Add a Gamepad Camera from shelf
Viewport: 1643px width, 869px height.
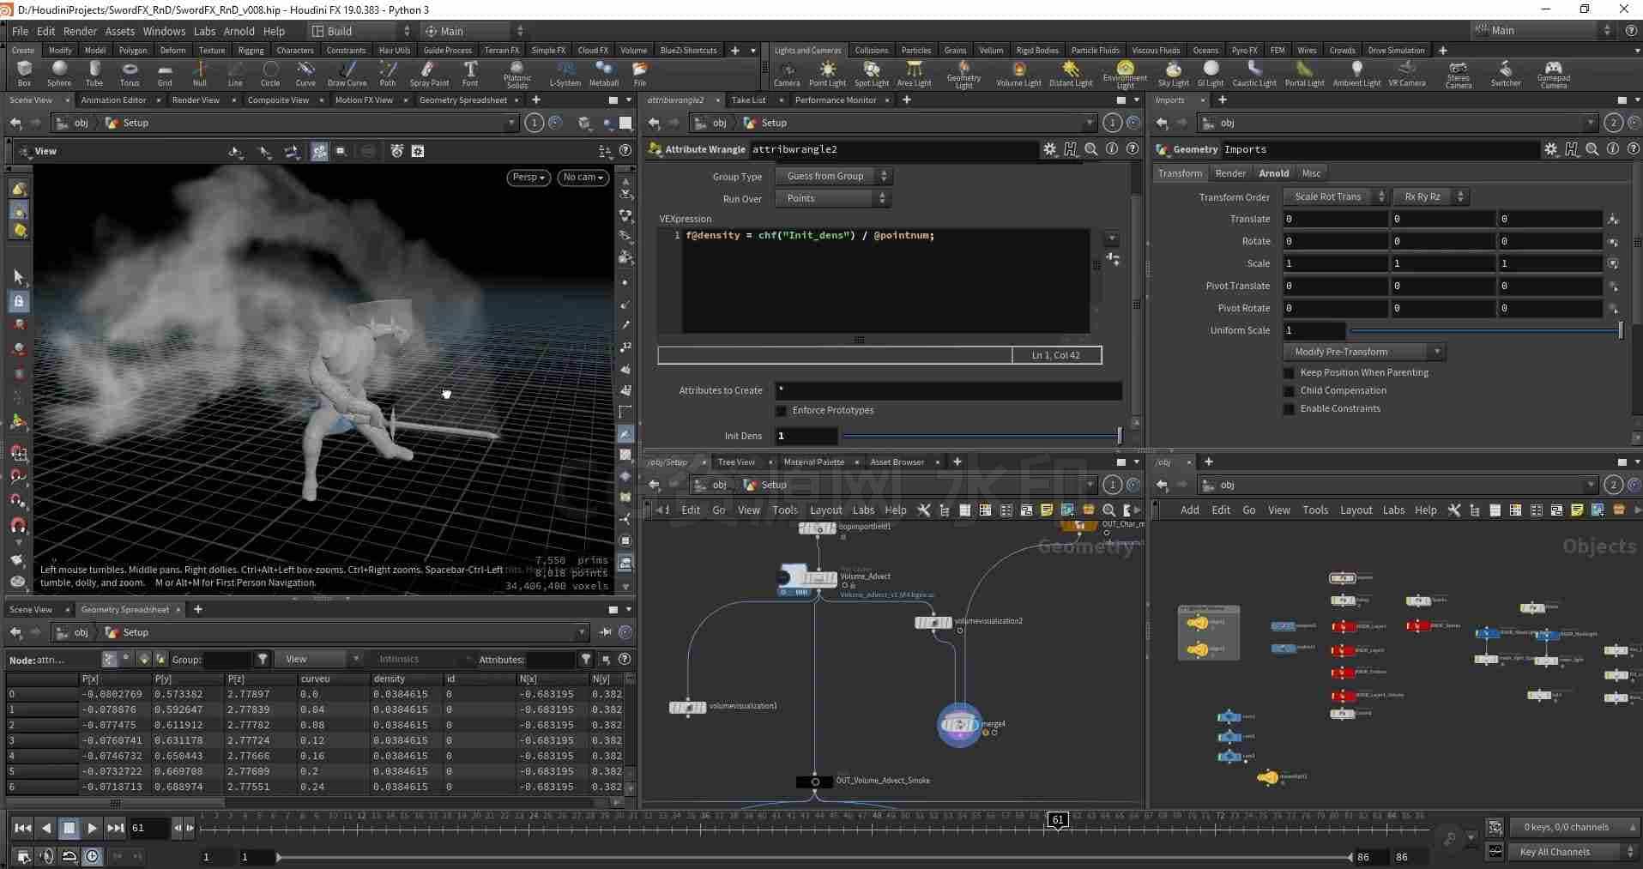[1553, 75]
